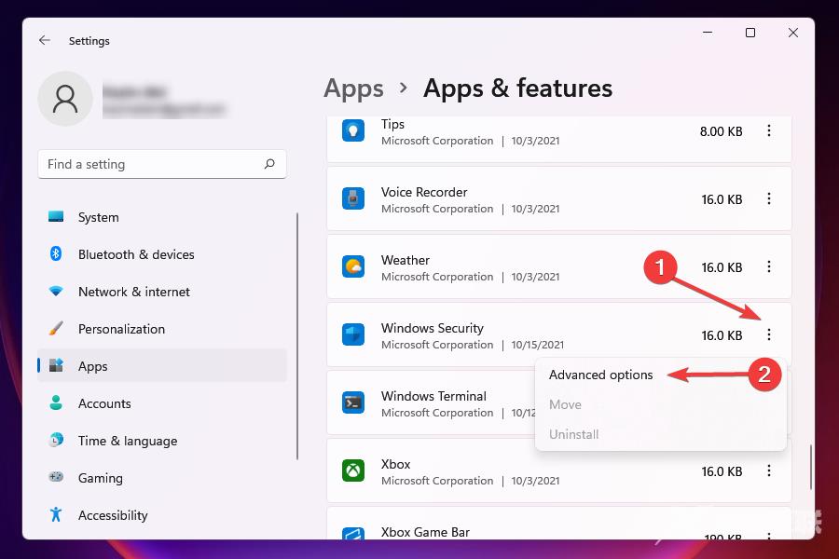Viewport: 839px width, 559px height.
Task: Choose Advanced options from the context menu
Action: (600, 375)
